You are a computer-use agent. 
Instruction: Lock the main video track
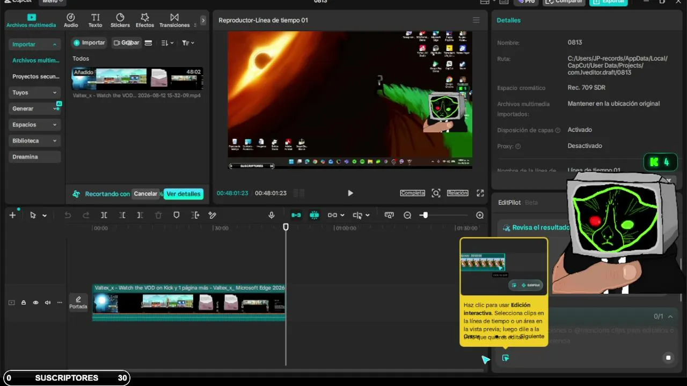[24, 303]
